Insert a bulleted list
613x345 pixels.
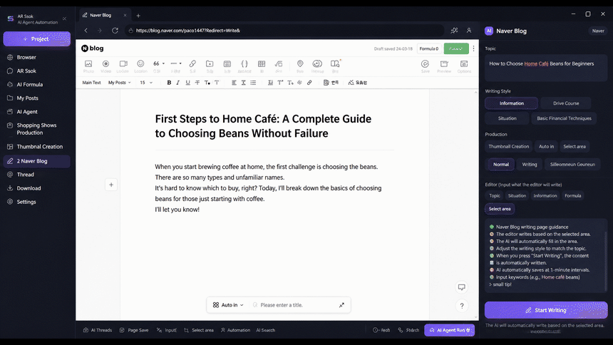[253, 83]
